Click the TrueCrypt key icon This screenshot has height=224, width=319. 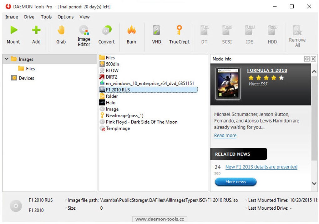179,30
